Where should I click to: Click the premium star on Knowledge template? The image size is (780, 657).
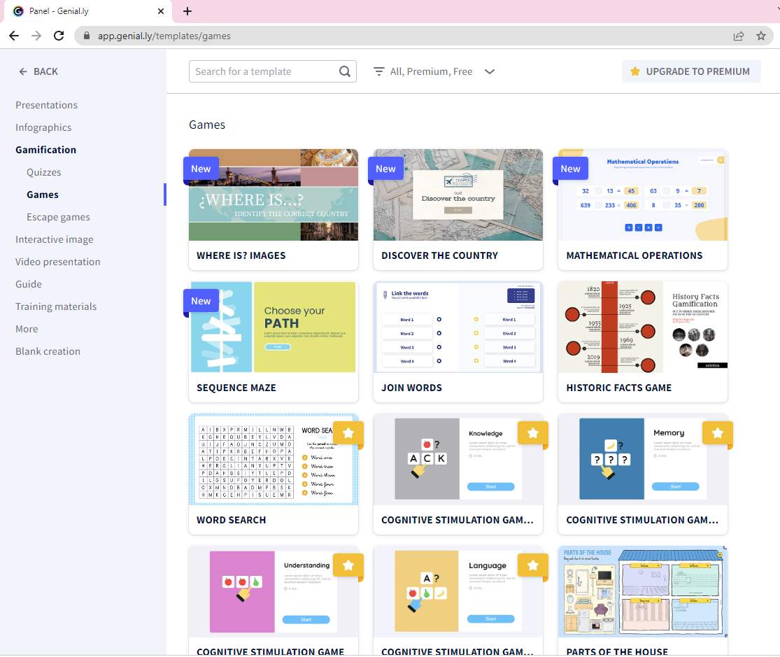click(x=533, y=434)
